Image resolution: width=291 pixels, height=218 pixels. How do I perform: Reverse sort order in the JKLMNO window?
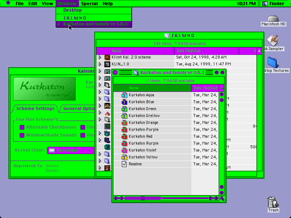tap(259, 51)
